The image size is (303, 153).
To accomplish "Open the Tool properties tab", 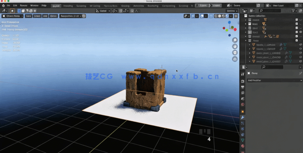I will click(242, 74).
